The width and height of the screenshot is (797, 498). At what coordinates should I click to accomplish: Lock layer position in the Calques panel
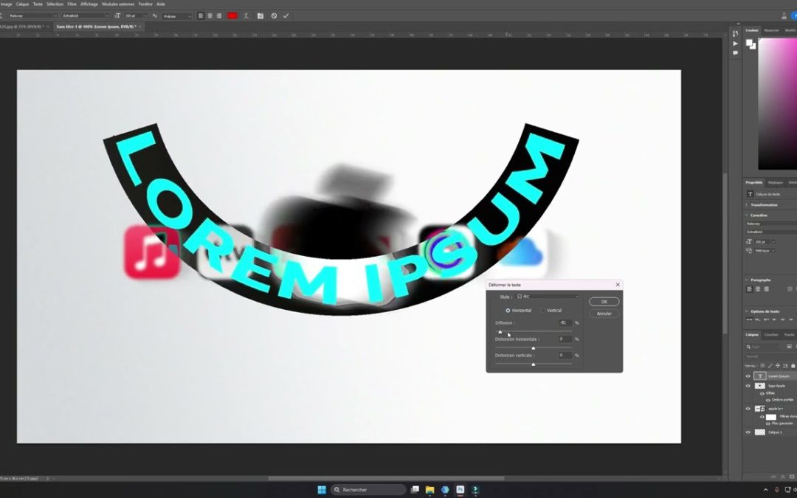[777, 365]
